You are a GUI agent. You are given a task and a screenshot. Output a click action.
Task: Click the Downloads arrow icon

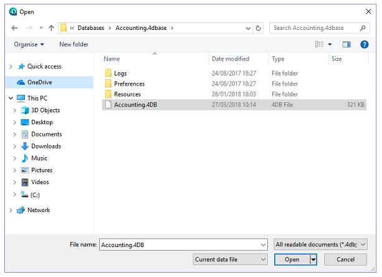(x=25, y=146)
